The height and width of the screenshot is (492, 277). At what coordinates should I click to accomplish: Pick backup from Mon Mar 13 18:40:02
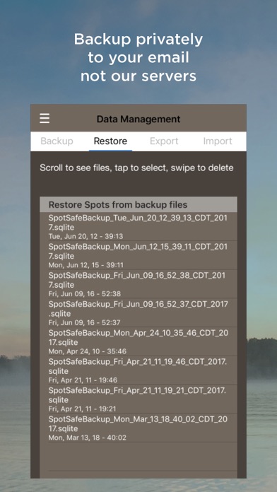click(138, 428)
